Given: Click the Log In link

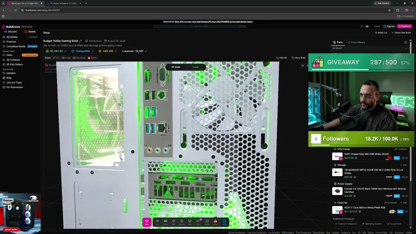Looking at the screenshot, I should click(377, 26).
